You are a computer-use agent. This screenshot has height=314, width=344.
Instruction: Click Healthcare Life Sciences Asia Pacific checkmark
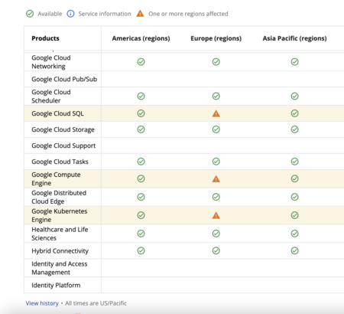coord(295,234)
